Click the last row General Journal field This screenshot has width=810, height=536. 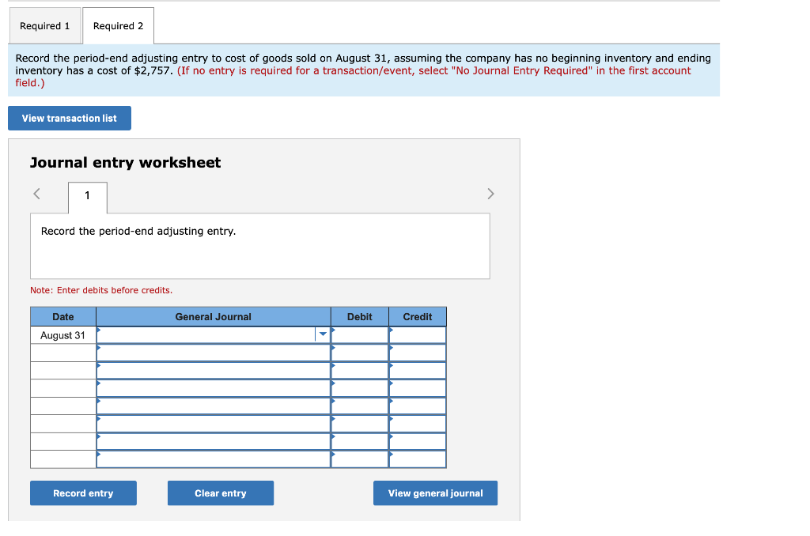click(213, 459)
